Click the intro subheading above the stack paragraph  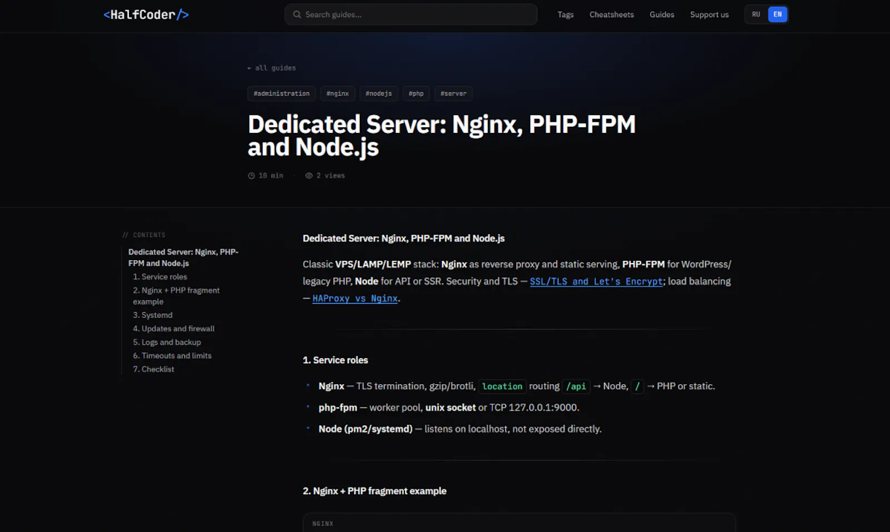[x=404, y=238]
